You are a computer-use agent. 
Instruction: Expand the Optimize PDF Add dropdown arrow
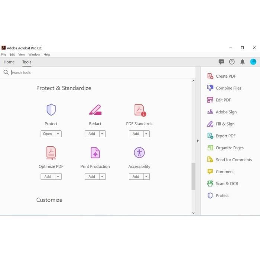[x=58, y=176]
